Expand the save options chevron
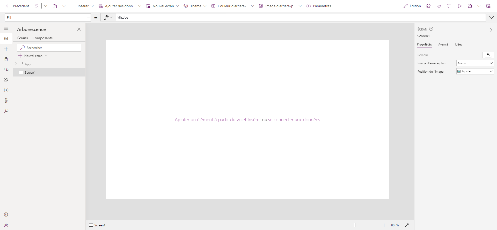This screenshot has width=497, height=230. pos(479,6)
